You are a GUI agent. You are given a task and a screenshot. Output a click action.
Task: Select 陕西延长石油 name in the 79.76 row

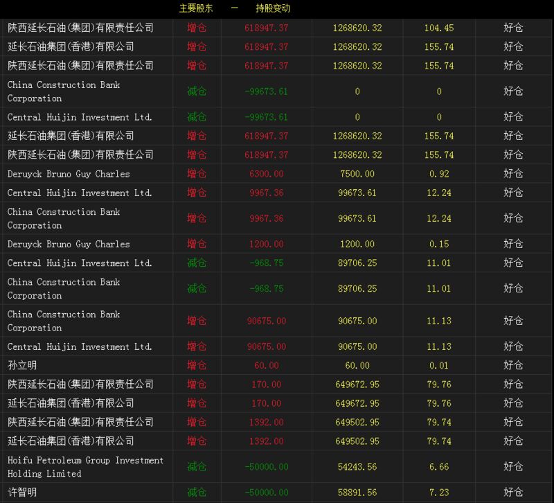pos(80,385)
